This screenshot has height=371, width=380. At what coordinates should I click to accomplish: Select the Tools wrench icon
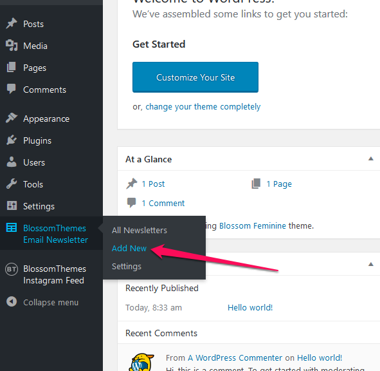tap(12, 184)
